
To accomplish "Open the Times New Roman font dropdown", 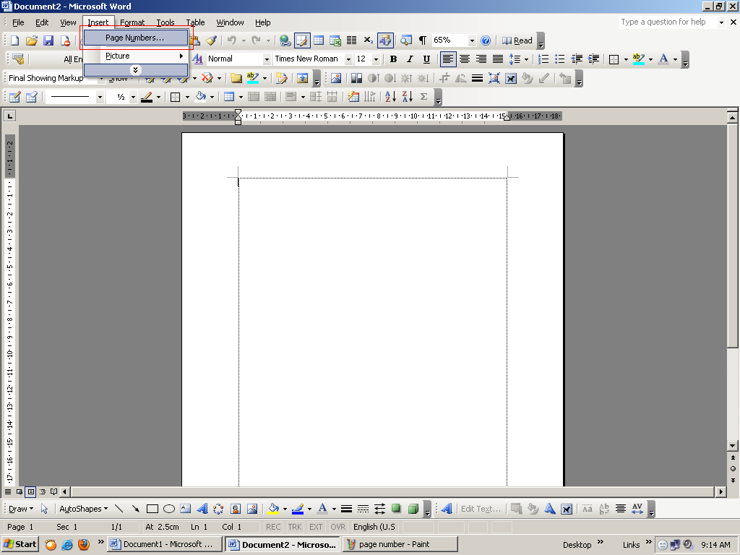I will (x=348, y=59).
